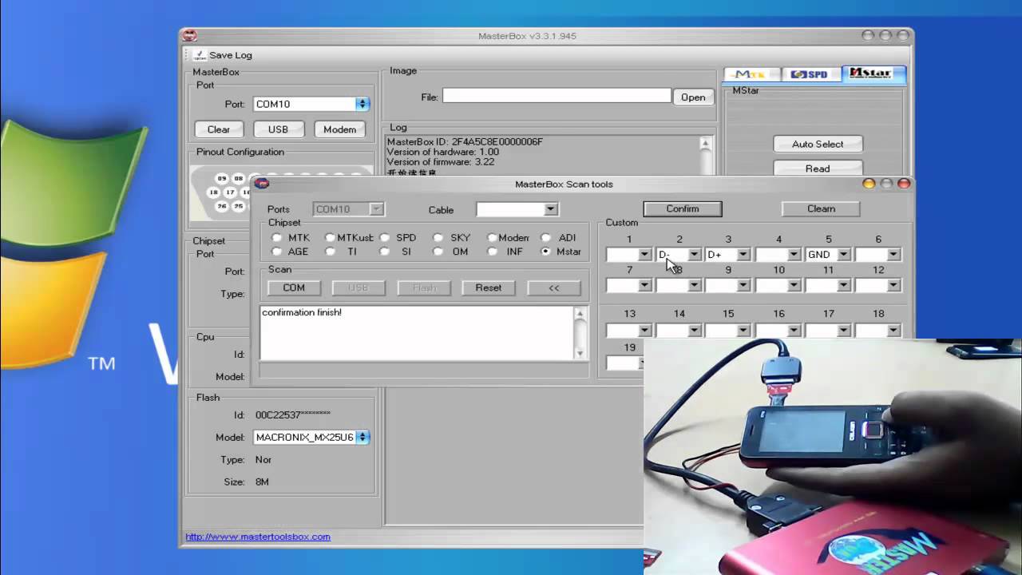1022x575 pixels.
Task: Click the MasterBox ID log line
Action: coord(465,142)
